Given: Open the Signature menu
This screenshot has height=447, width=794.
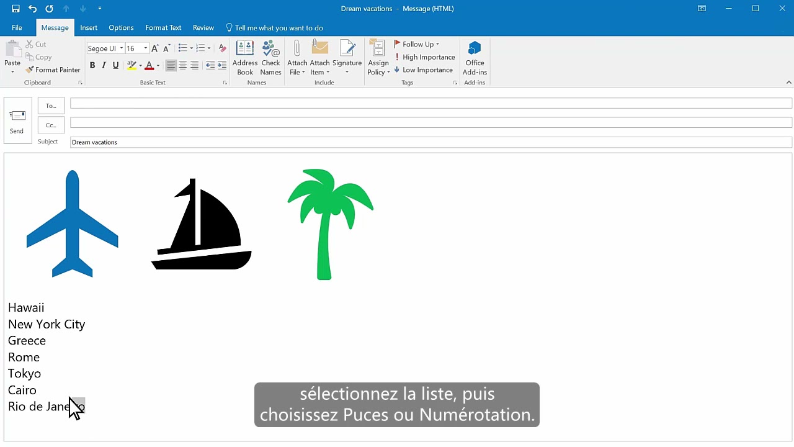Looking at the screenshot, I should (347, 58).
